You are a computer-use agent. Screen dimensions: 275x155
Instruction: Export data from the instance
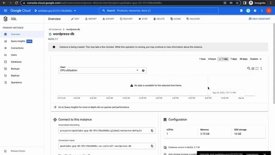pos(108,19)
